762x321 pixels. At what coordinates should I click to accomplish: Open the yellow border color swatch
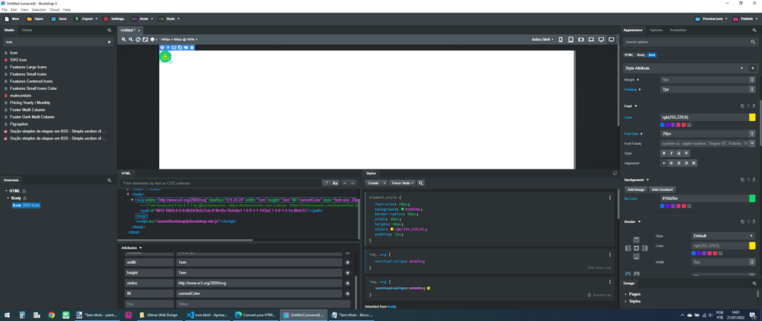tap(752, 246)
